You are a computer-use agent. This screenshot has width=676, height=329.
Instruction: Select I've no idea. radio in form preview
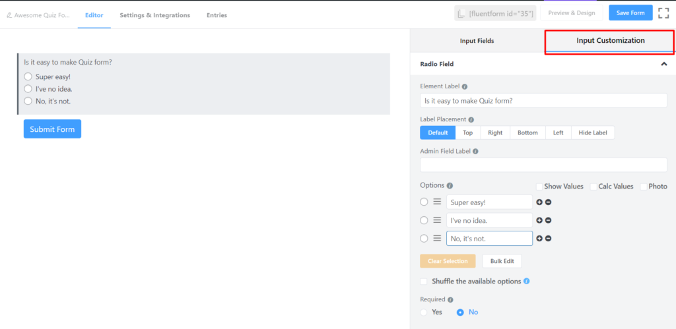28,89
